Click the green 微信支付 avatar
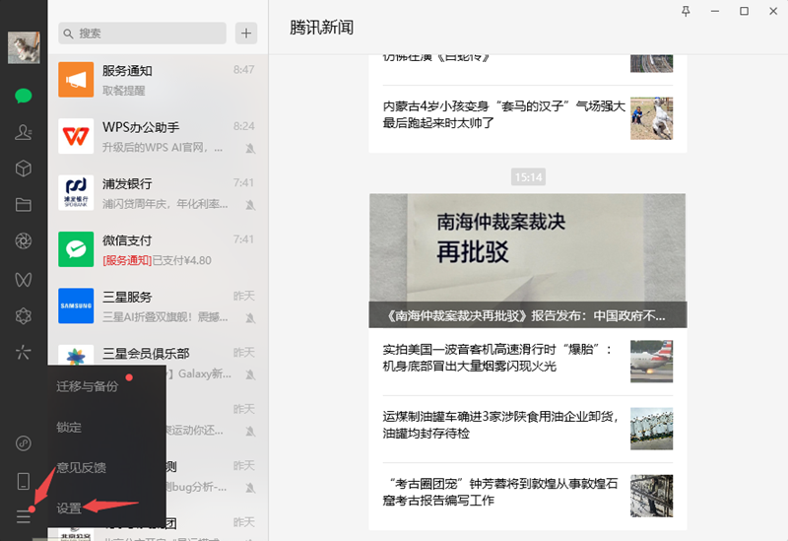Viewport: 788px width, 541px height. (76, 249)
